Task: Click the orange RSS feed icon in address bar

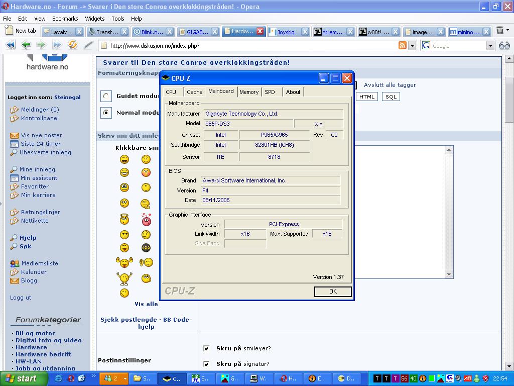Action: [x=402, y=45]
